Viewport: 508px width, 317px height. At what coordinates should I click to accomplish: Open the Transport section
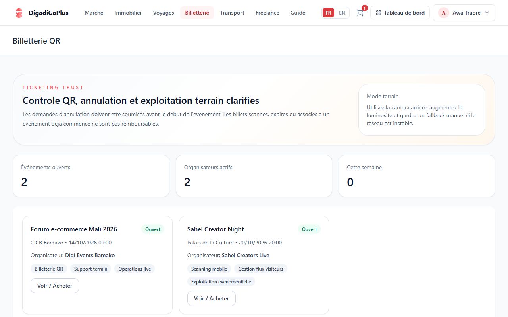232,13
